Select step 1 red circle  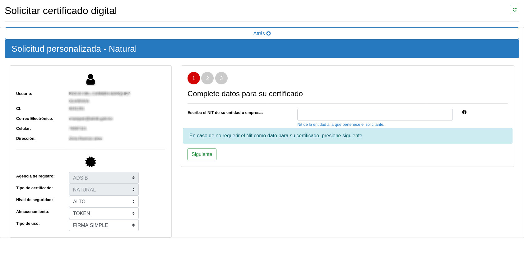tap(193, 78)
